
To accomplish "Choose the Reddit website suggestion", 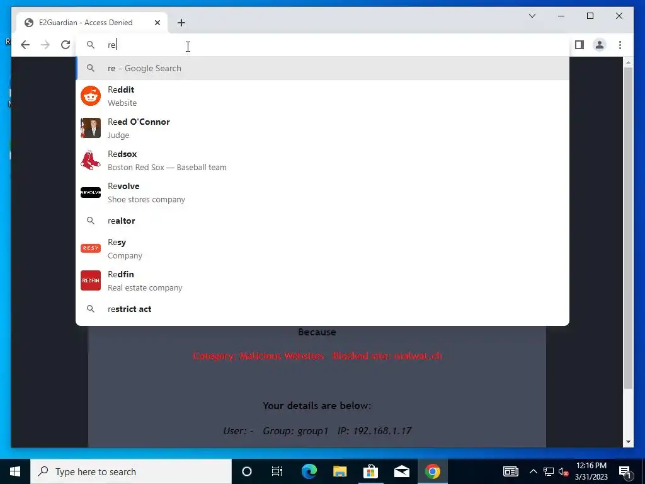I will point(322,96).
